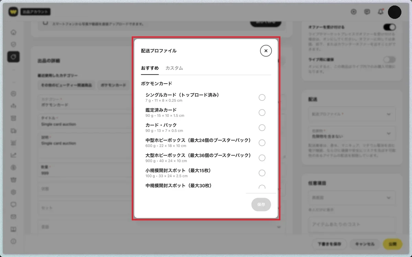Open the shopping basket sidebar icon
Viewport: 412px width, 257px height.
point(13,180)
